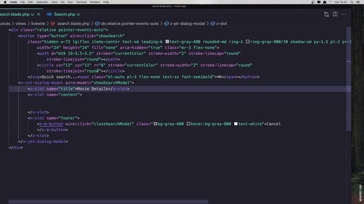The width and height of the screenshot is (364, 204).
Task: Open Spotlight search in the menu bar
Action: [352, 2]
